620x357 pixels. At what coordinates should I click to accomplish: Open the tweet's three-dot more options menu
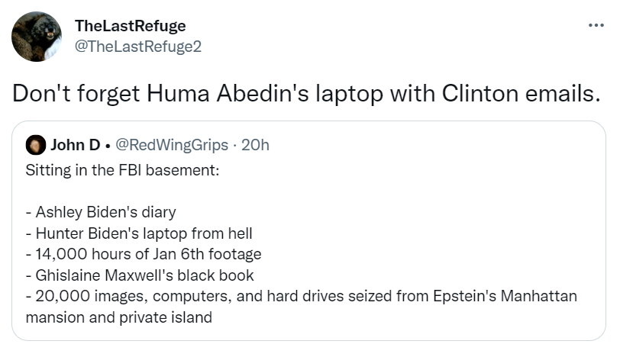click(x=596, y=25)
